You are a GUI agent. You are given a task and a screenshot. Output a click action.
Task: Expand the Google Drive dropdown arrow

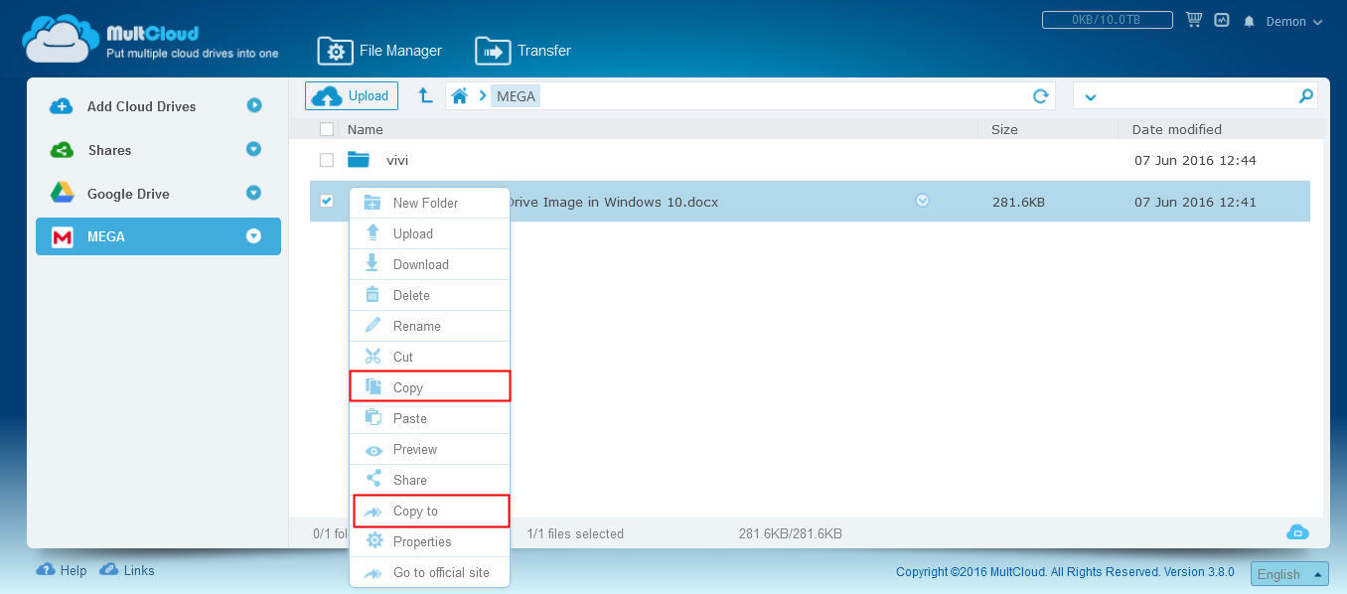tap(253, 193)
